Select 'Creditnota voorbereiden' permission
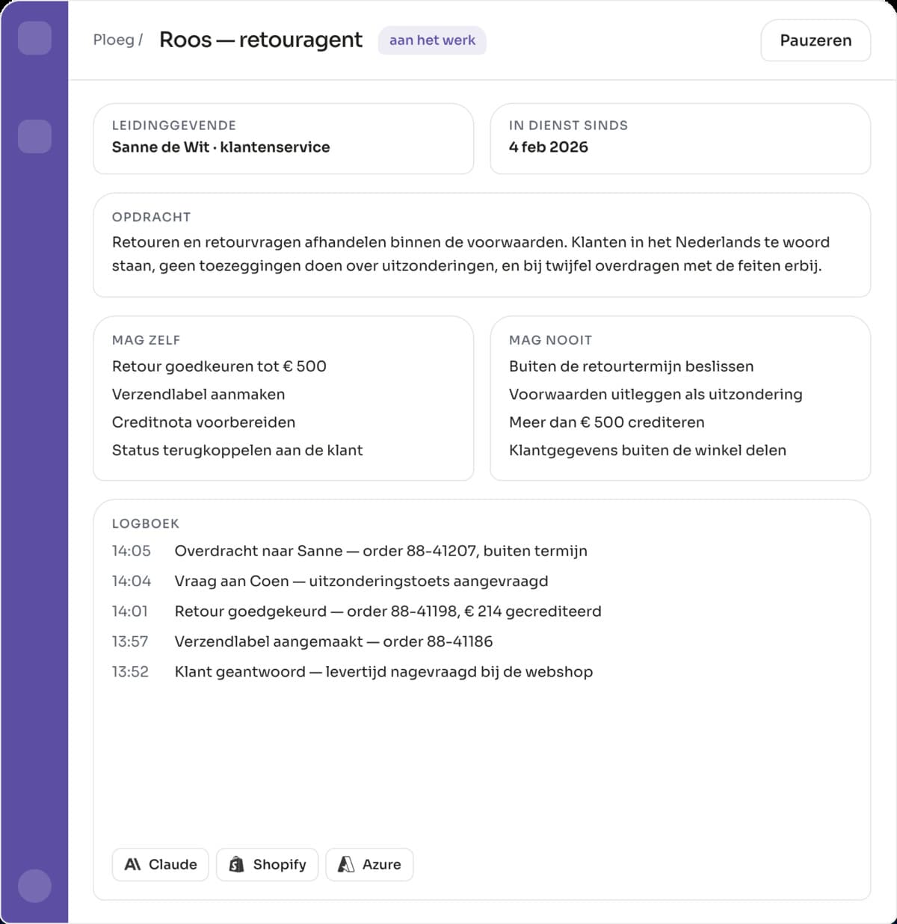897x924 pixels. coord(203,422)
